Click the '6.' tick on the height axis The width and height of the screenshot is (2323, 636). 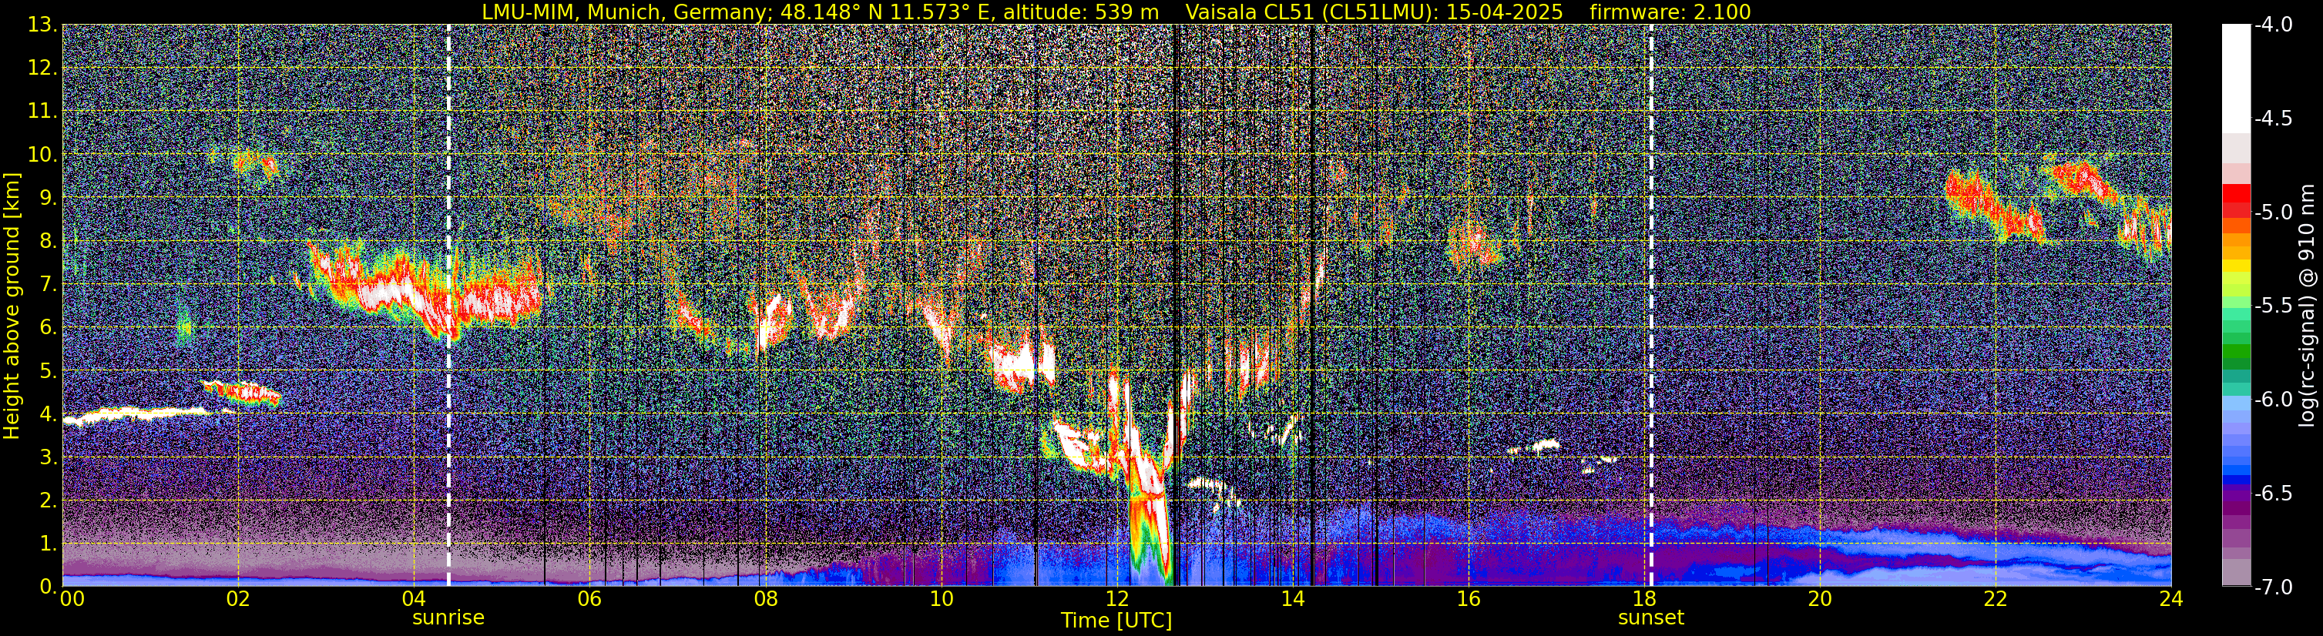click(x=49, y=328)
